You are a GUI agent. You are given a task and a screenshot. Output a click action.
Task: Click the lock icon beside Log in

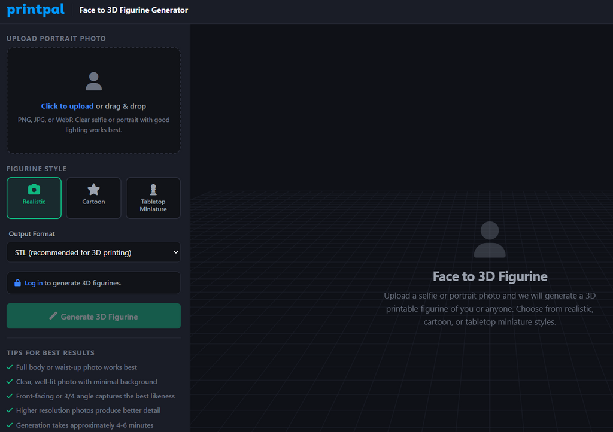click(17, 283)
